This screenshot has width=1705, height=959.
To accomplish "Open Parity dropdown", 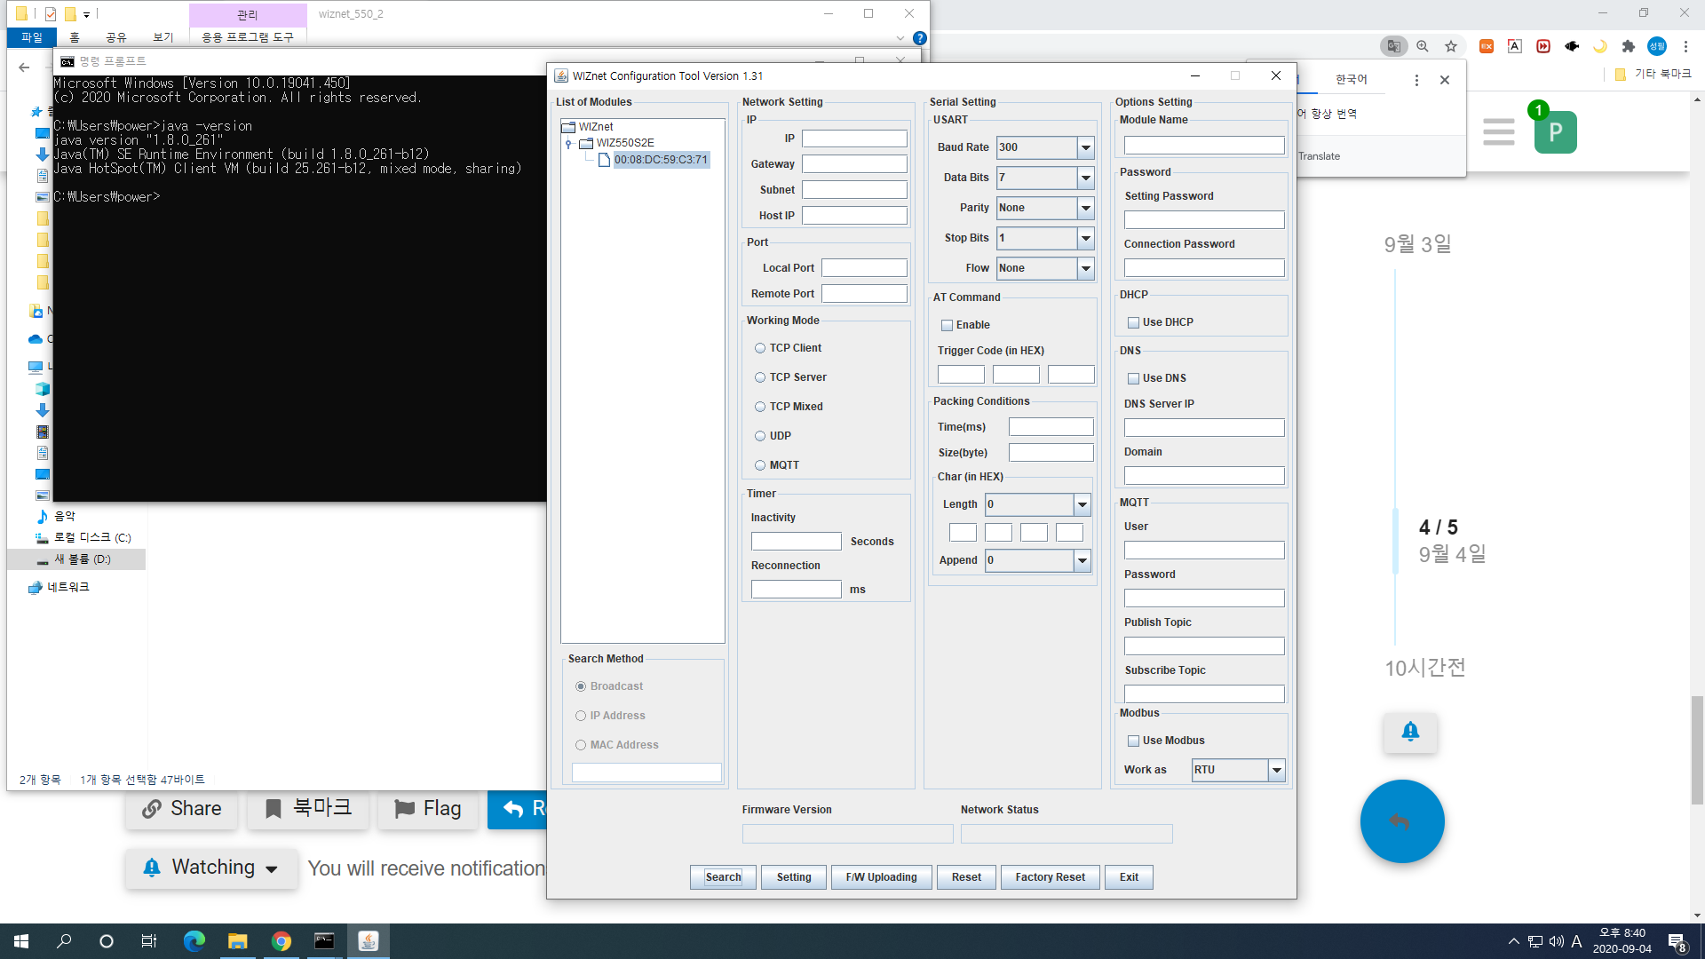I will coord(1085,208).
